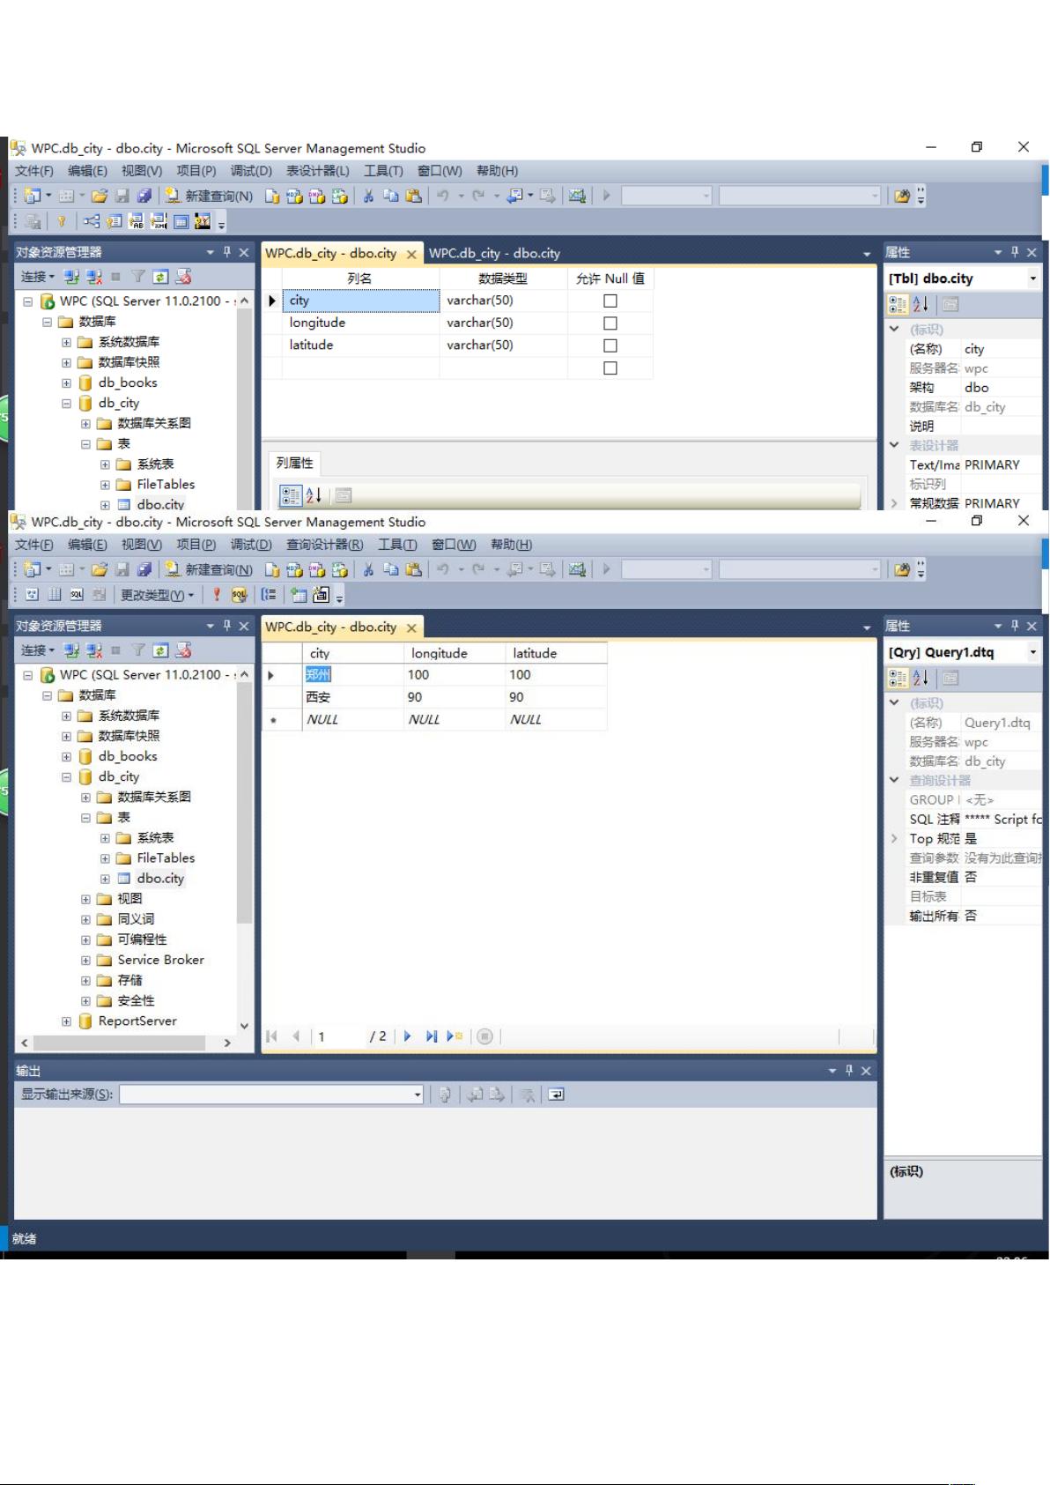Click the Relationships icon in table designer toolbar
1050x1485 pixels.
(x=92, y=221)
